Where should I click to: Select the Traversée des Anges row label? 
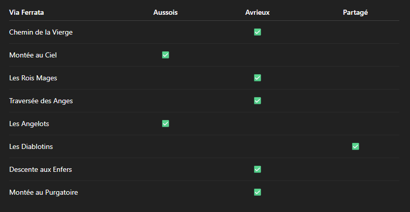[x=41, y=101]
